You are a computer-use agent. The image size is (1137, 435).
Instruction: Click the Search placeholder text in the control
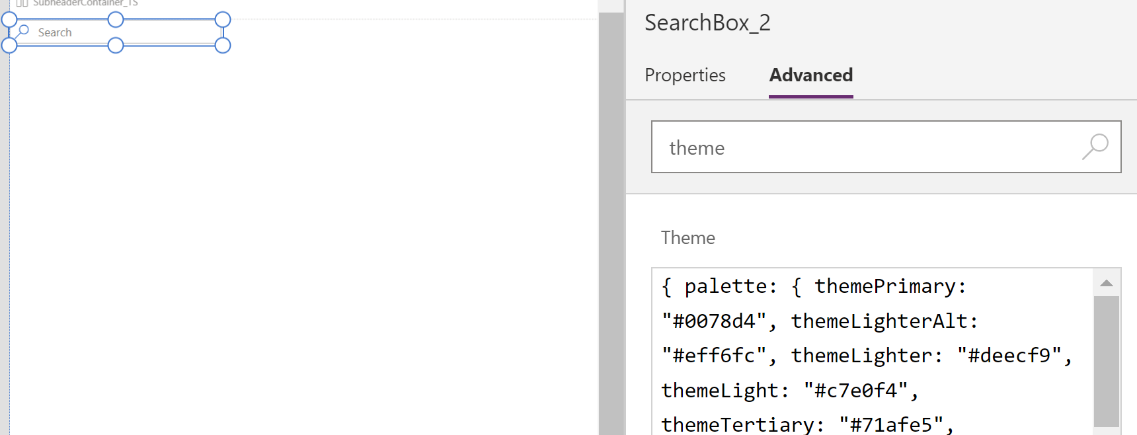click(x=55, y=32)
